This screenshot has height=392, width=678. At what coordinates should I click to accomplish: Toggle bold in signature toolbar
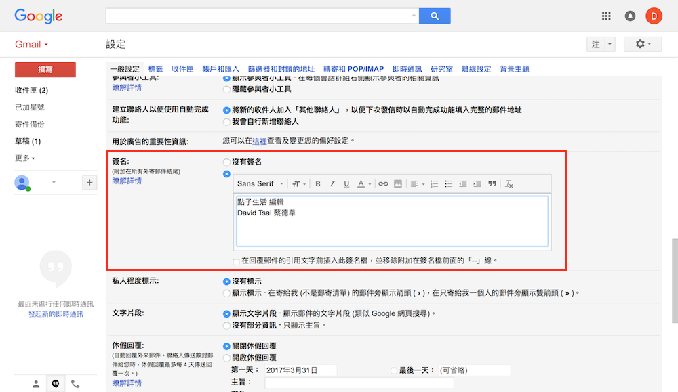point(317,184)
